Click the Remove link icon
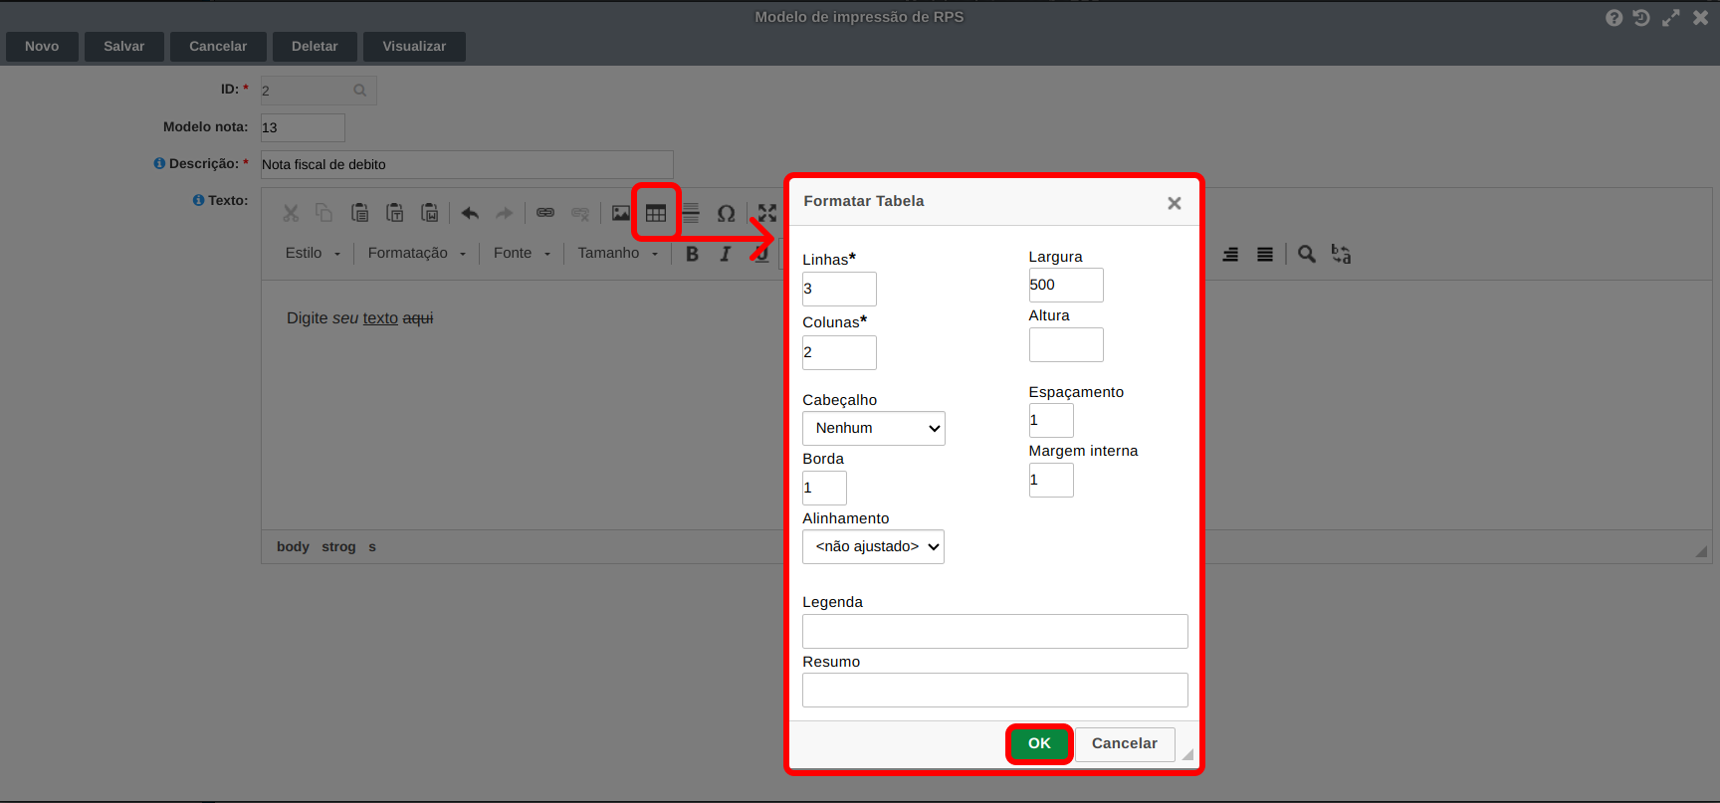This screenshot has width=1720, height=803. (x=580, y=213)
